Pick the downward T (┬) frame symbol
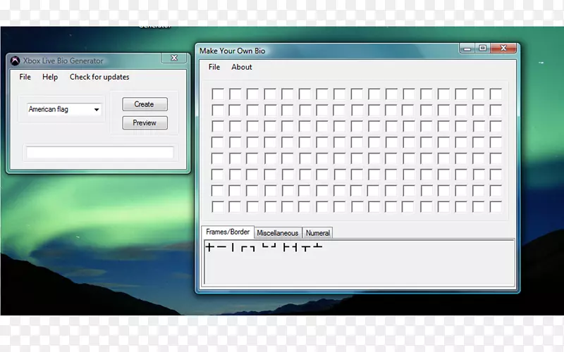 coord(306,249)
